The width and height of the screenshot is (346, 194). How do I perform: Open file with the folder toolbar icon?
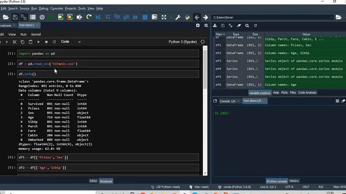(6, 17)
